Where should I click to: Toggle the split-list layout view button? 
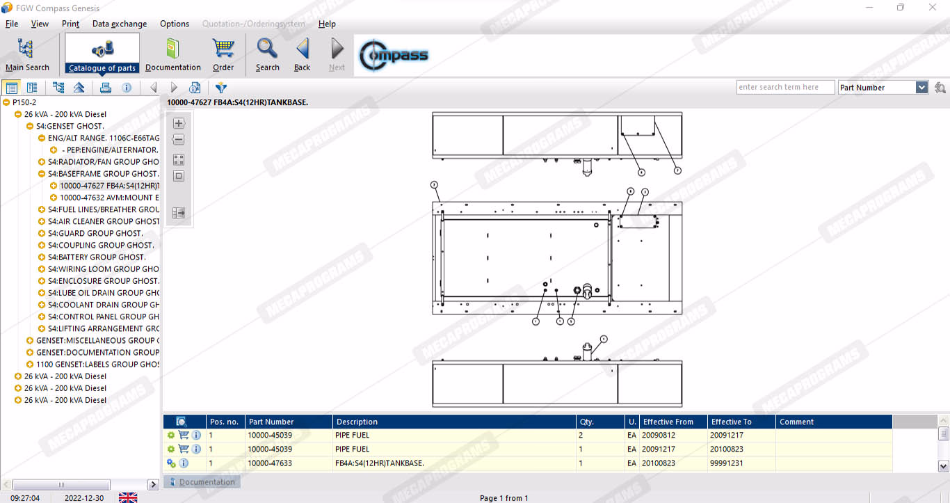(32, 88)
